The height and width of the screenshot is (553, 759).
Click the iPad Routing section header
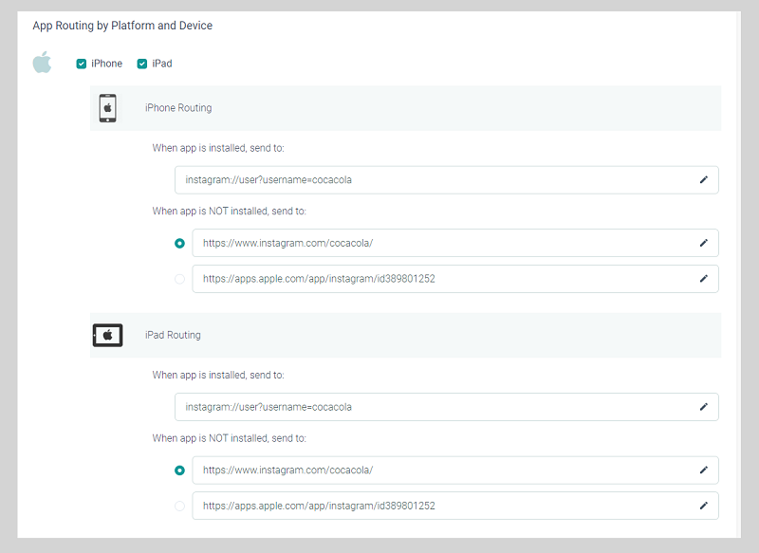click(x=406, y=335)
